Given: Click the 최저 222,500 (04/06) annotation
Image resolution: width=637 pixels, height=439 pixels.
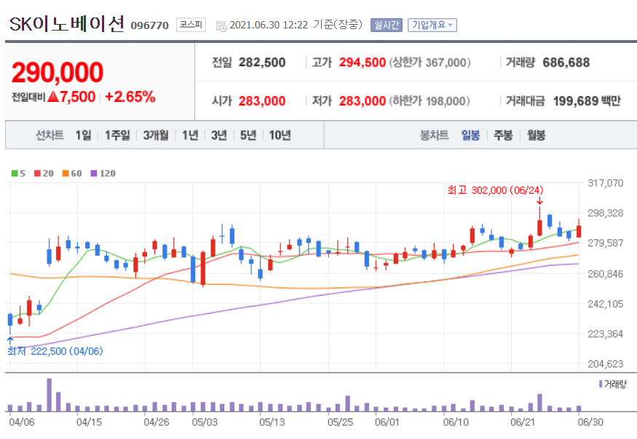Looking at the screenshot, I should tap(55, 351).
